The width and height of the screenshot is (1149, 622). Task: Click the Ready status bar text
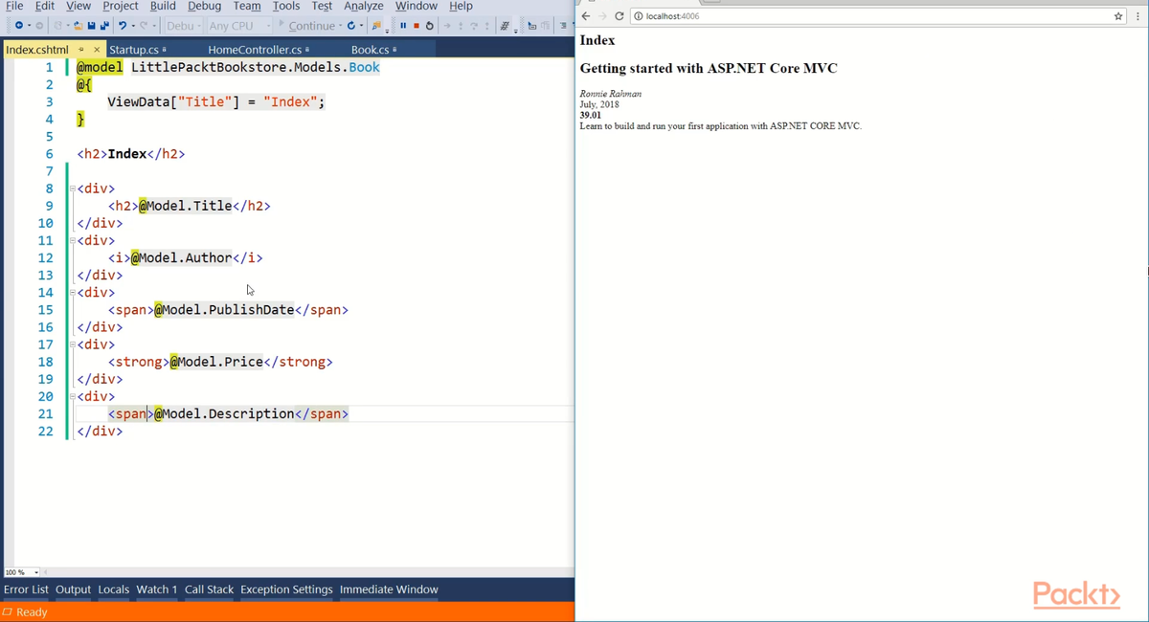[32, 612]
